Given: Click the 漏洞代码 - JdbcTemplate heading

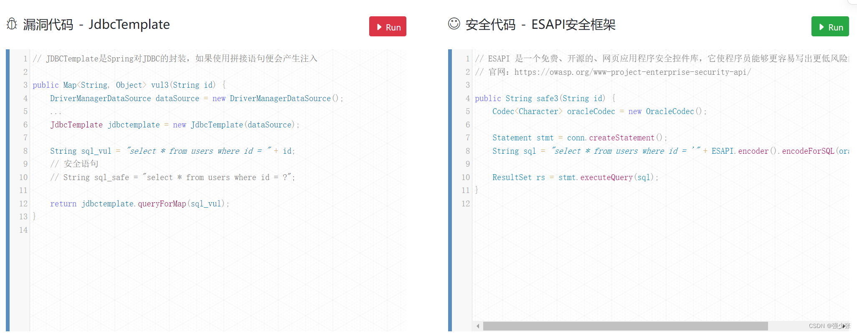Looking at the screenshot, I should click(x=96, y=25).
